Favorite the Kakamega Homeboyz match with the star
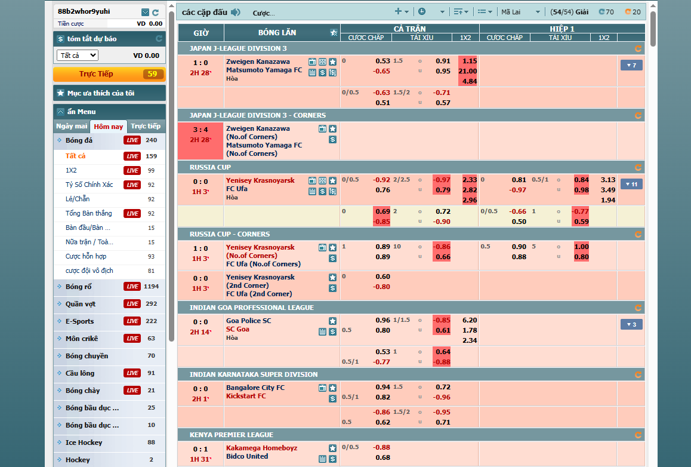Screen dimensions: 691x467 332,448
